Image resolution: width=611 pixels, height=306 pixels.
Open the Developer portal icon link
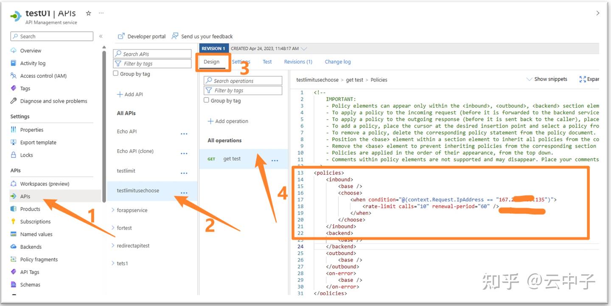click(121, 36)
